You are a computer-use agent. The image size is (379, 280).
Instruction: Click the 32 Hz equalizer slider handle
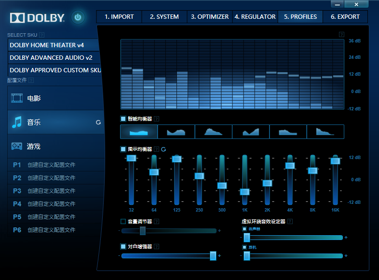[131, 158]
